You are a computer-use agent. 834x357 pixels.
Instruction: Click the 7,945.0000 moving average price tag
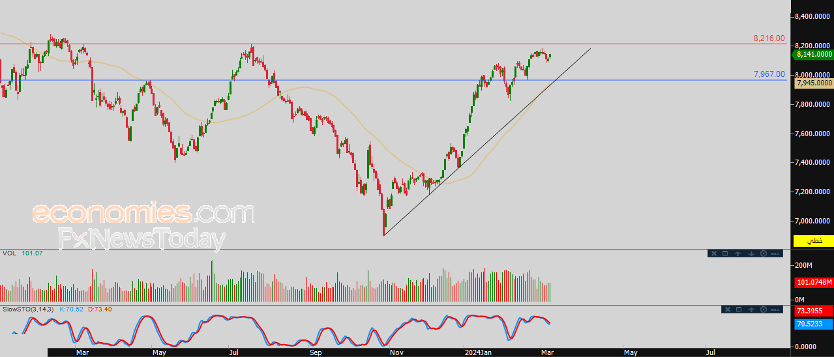coord(814,83)
